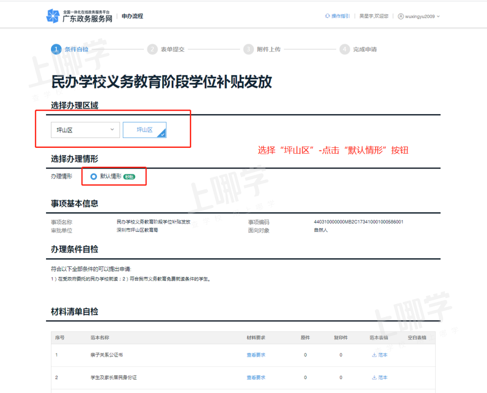Screen dimensions: 487x393
Task: Click the 复印件 column header
Action: tap(341, 337)
